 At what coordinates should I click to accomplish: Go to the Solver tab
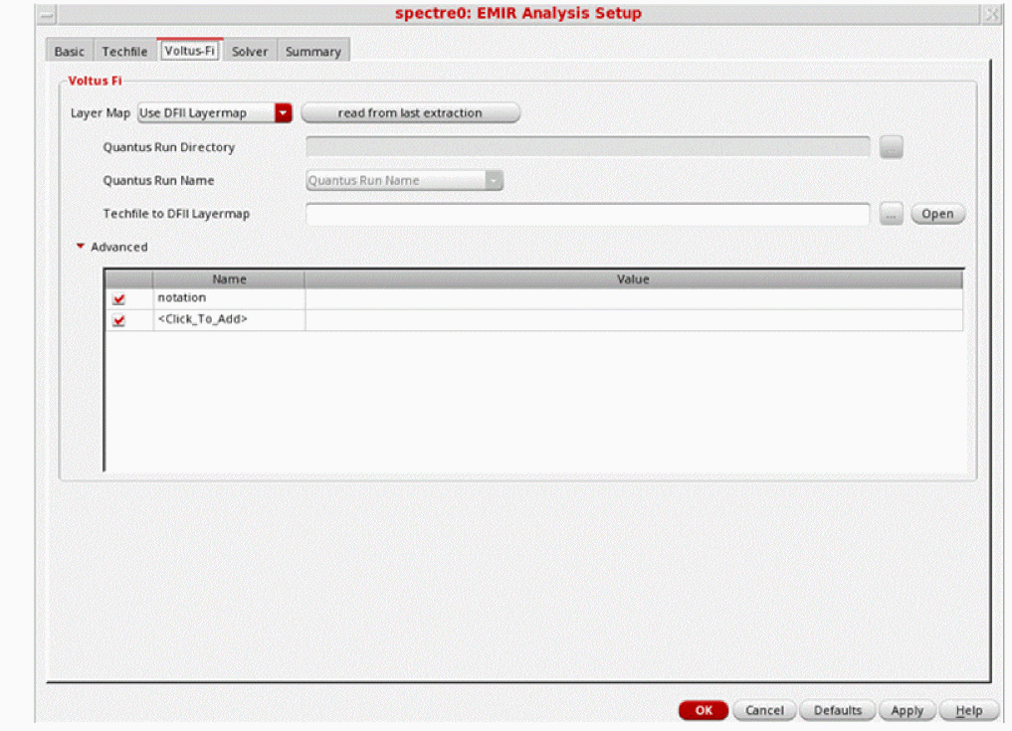click(x=250, y=52)
